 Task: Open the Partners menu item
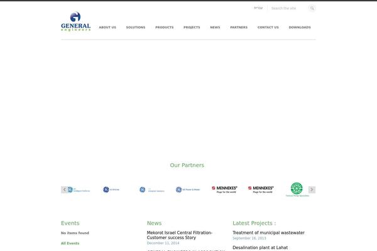point(239,28)
